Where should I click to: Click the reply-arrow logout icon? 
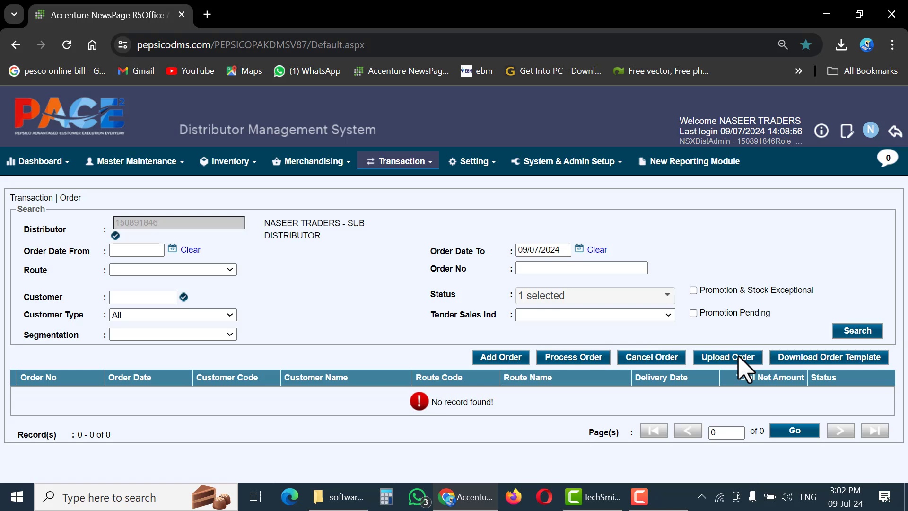895,131
